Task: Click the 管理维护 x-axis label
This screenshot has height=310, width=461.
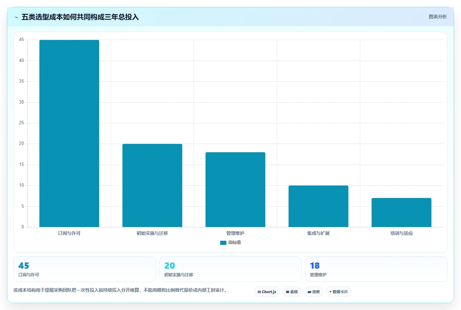Action: (x=235, y=233)
